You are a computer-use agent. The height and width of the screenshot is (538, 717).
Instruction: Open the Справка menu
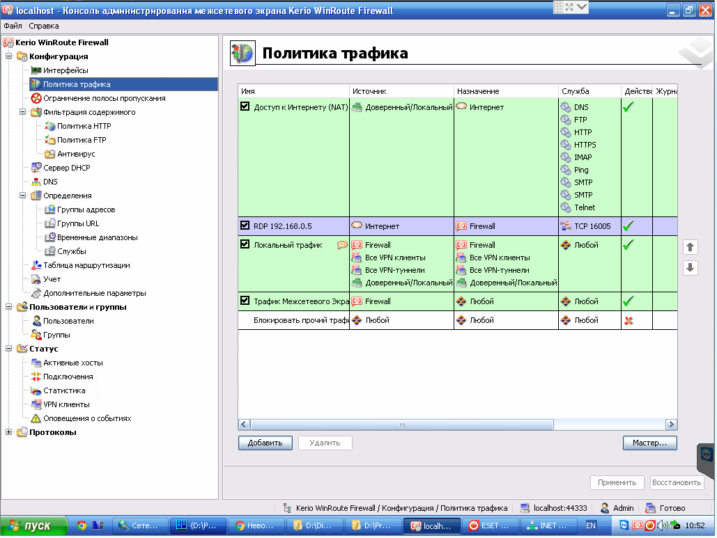click(x=44, y=26)
